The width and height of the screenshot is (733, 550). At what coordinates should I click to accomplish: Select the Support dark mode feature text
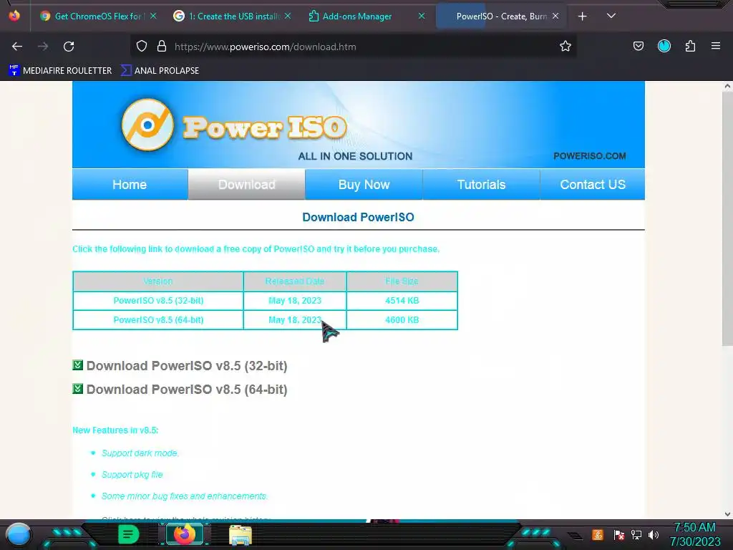[140, 453]
